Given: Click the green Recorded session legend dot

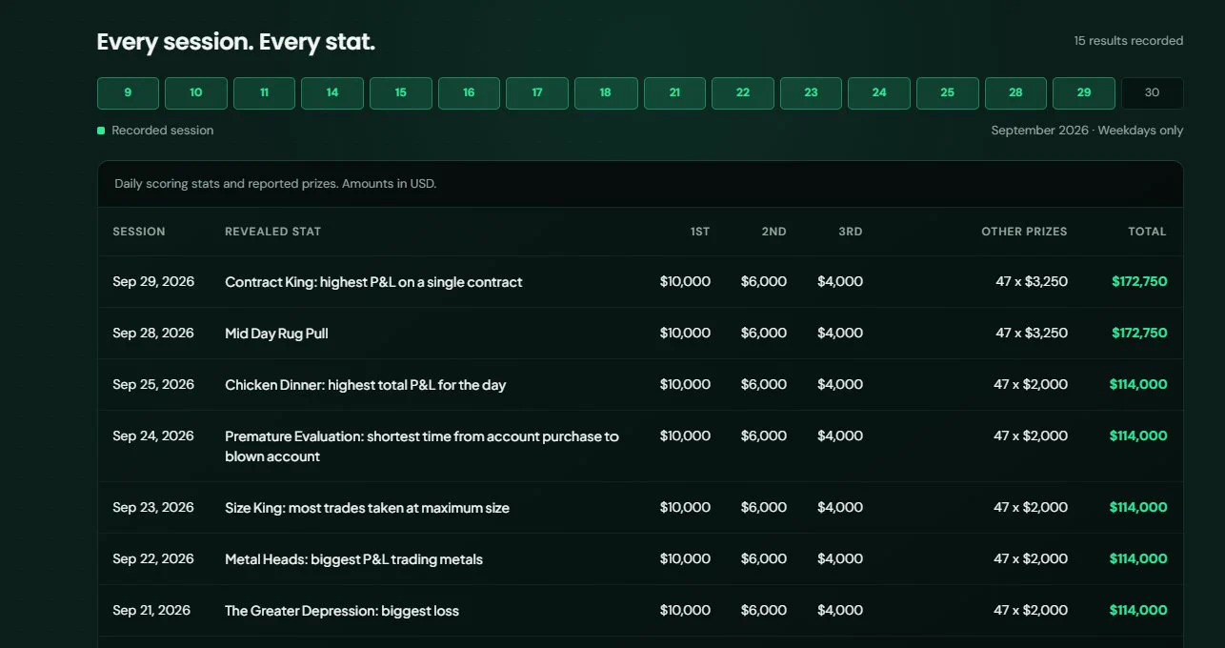Looking at the screenshot, I should (101, 131).
